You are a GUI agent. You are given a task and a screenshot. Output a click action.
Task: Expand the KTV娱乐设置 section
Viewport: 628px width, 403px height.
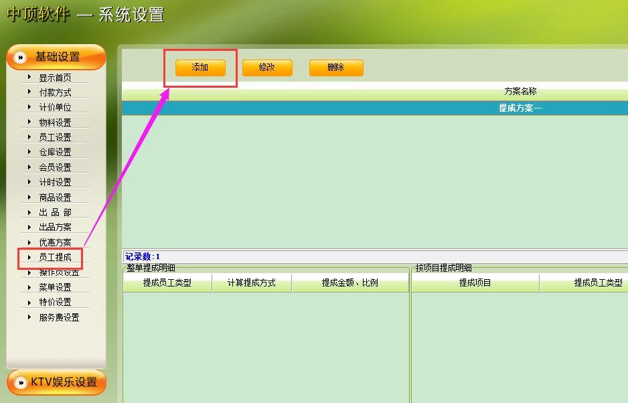pyautogui.click(x=56, y=382)
